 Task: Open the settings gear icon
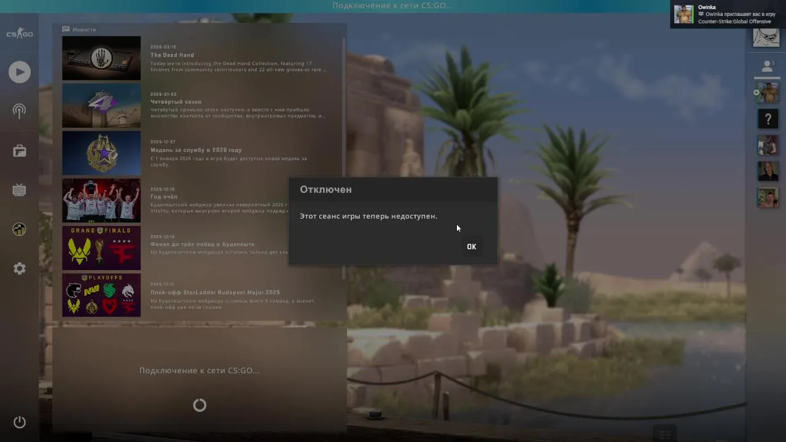[20, 268]
